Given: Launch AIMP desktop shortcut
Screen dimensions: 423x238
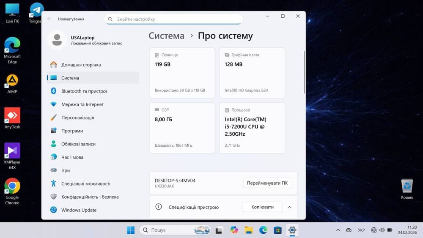Looking at the screenshot, I should click(12, 84).
